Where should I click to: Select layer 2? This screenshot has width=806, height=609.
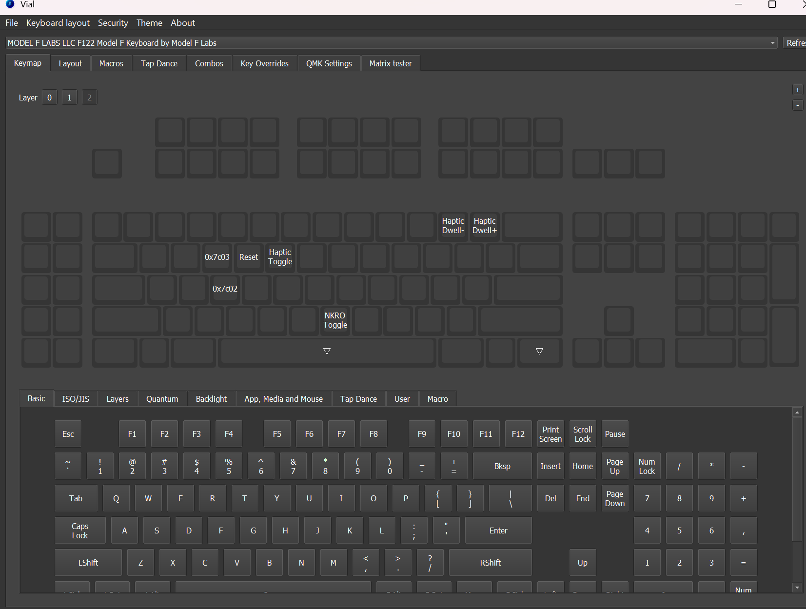point(89,97)
